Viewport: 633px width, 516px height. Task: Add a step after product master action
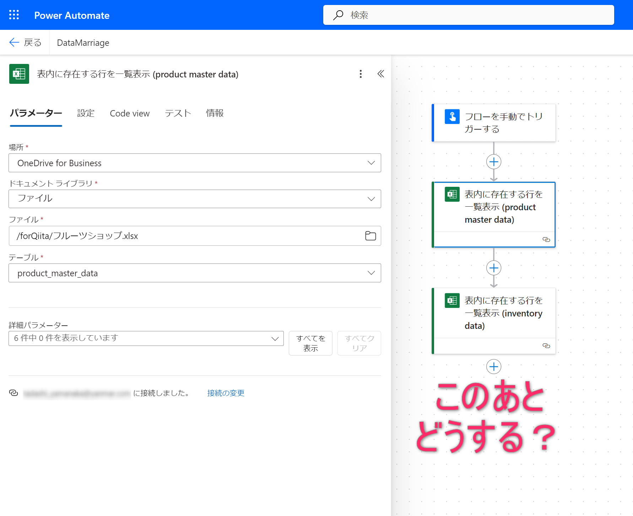494,268
